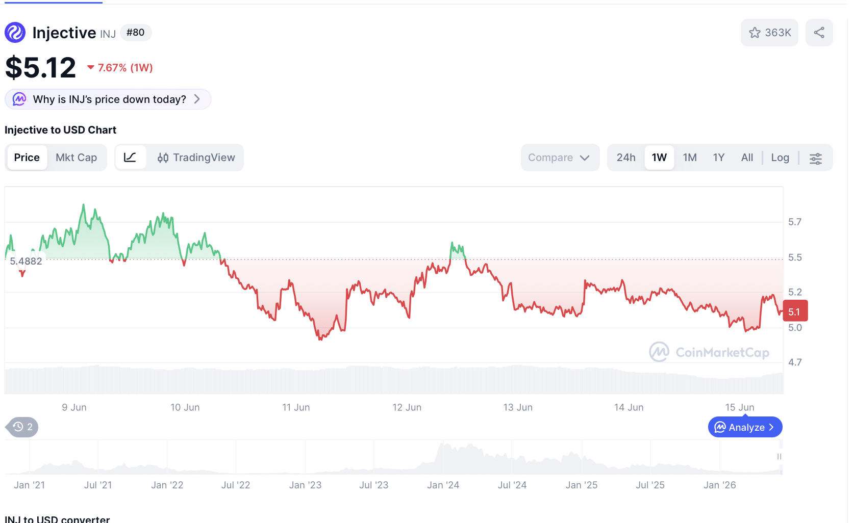Open TradingView candlestick chart mode
This screenshot has width=853, height=523.
[x=196, y=158]
